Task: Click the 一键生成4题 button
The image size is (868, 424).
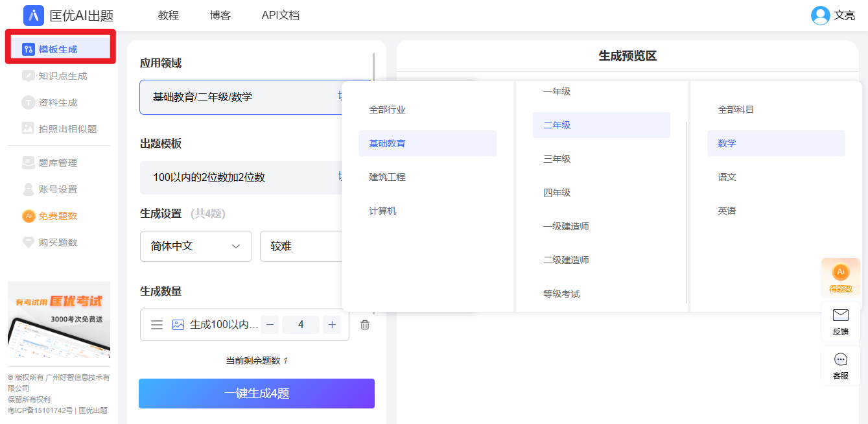Action: 256,393
